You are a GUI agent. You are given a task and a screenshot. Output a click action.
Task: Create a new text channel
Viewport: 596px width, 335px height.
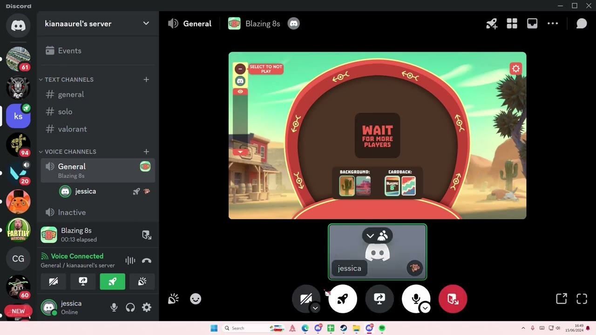(x=146, y=80)
